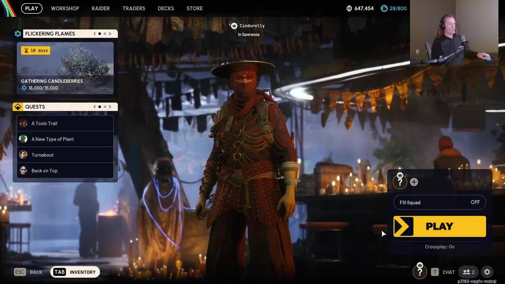Screen dimensions: 505x284
Task: Click the coin currency icon
Action: (349, 8)
